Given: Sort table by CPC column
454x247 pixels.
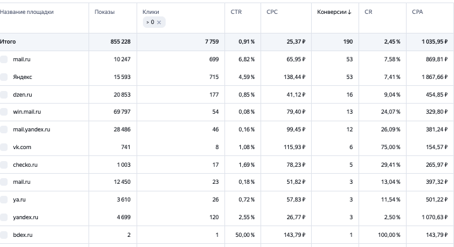Looking at the screenshot, I should [x=272, y=12].
